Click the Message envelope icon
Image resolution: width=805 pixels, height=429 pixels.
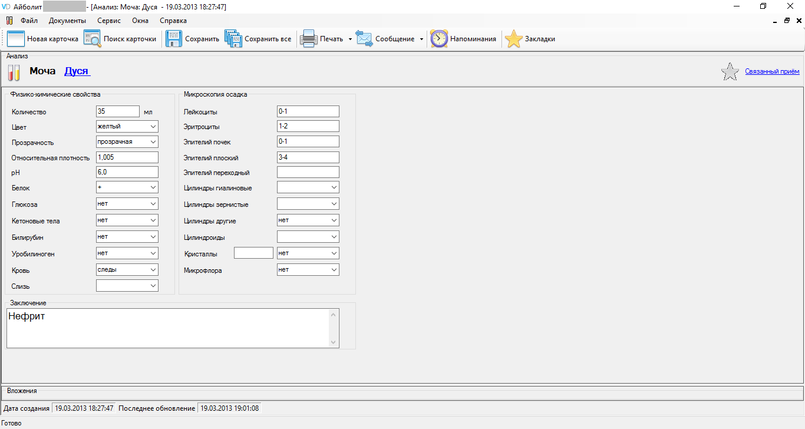tap(364, 39)
